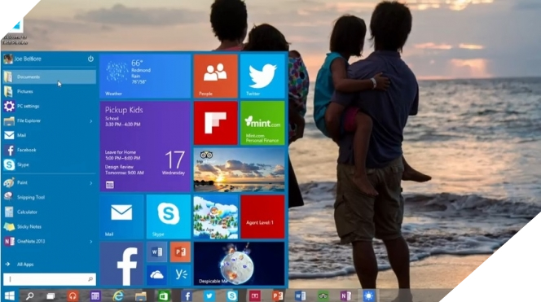Expand the File Explorer jump list arrow
The width and height of the screenshot is (541, 302).
click(90, 121)
